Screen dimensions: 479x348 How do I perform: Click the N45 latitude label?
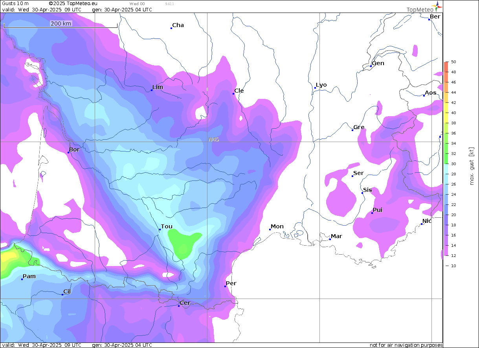tap(214, 139)
